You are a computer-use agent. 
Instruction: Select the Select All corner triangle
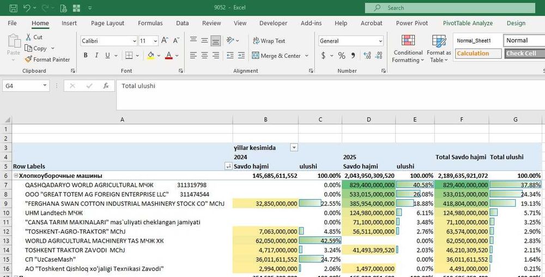pyautogui.click(x=6, y=119)
